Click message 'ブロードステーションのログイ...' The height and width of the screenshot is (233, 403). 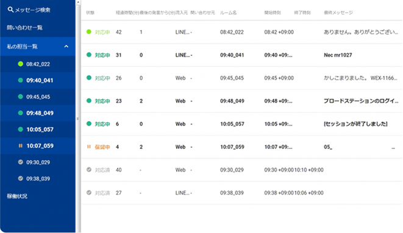tap(361, 101)
